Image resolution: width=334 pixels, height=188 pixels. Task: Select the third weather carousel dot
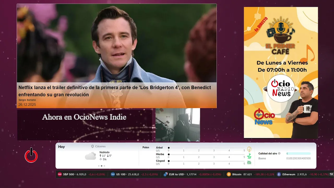(104, 166)
